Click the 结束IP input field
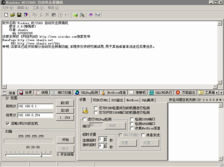The height and width of the screenshot is (167, 224). (35, 115)
